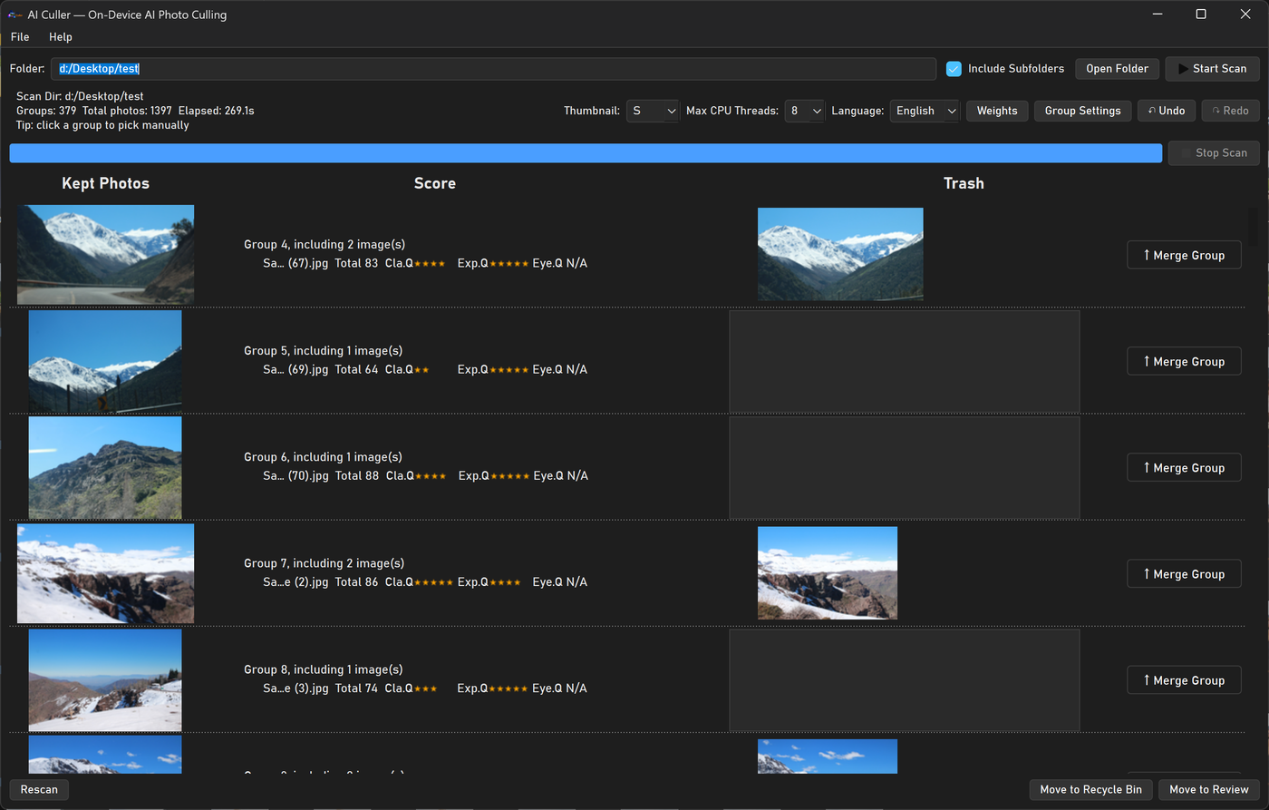
Task: Click the text 'Group 8, including 1 image(s)'
Action: coord(324,669)
